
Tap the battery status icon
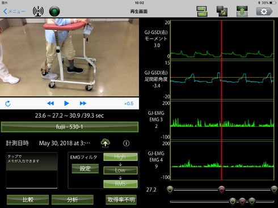pyautogui.click(x=273, y=3)
